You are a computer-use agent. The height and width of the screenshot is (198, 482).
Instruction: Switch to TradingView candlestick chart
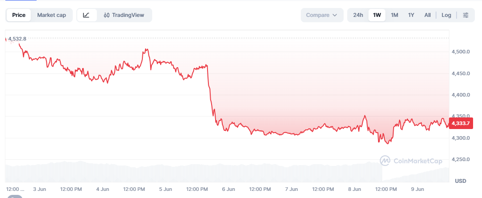click(124, 15)
